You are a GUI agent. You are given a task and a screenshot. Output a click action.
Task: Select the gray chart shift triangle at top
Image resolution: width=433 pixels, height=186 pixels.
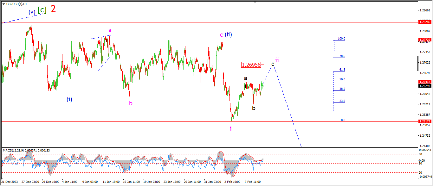click(x=255, y=2)
